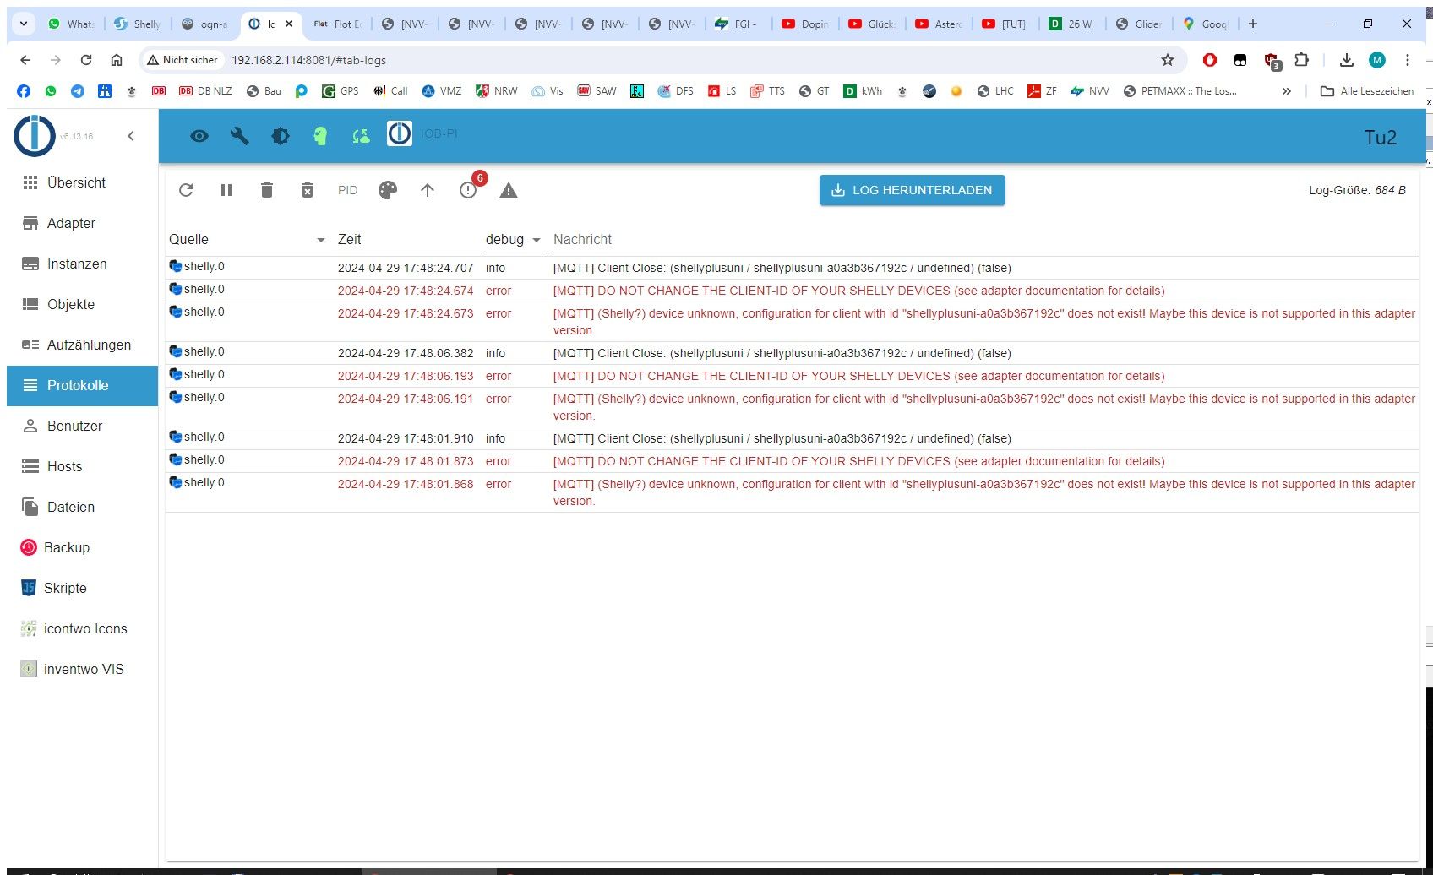Open browser downloads icon
1433x875 pixels.
[x=1347, y=60]
